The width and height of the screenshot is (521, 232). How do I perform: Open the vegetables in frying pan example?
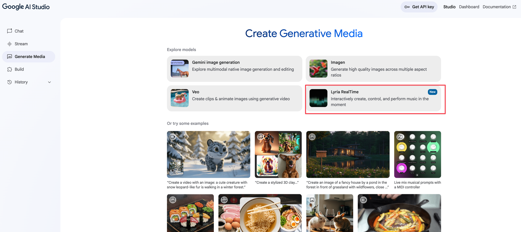(399, 213)
